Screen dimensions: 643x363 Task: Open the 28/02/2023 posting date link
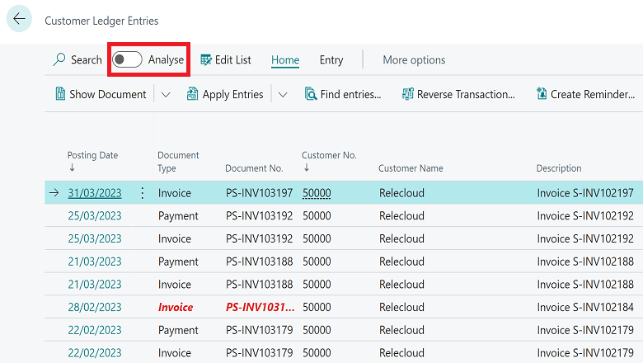(x=94, y=308)
